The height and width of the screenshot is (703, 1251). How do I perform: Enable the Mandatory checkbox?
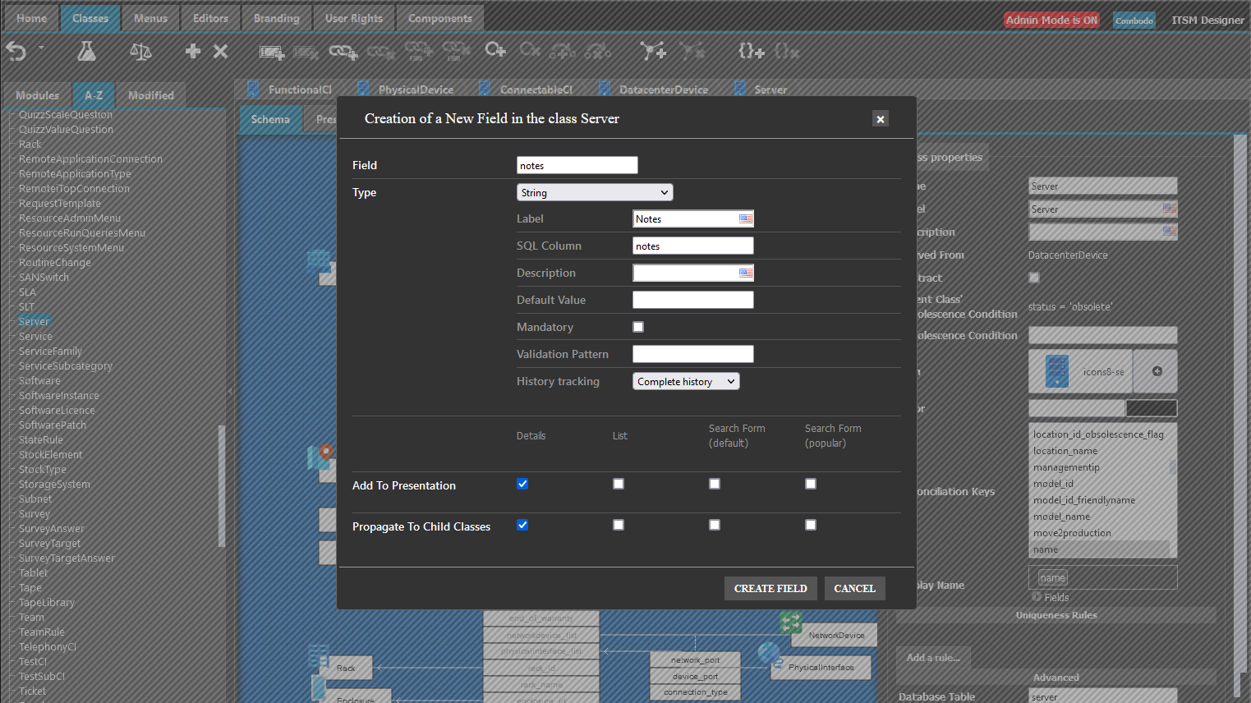click(x=638, y=327)
